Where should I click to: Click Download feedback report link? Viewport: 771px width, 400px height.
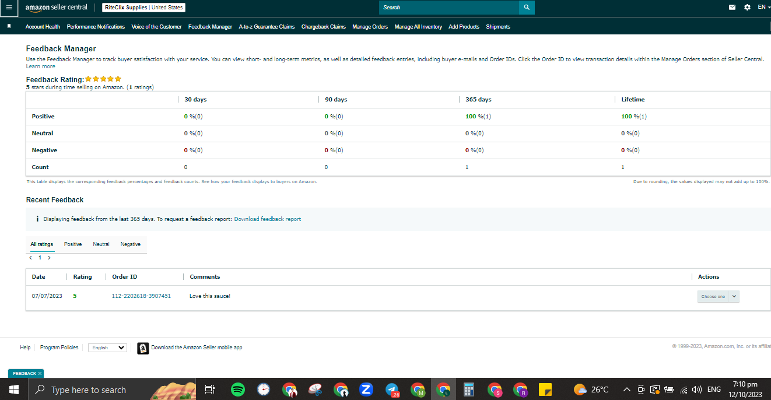(268, 219)
